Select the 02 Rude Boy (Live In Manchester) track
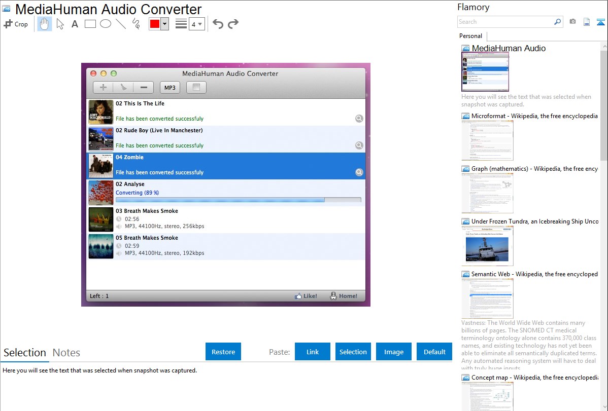 click(226, 139)
